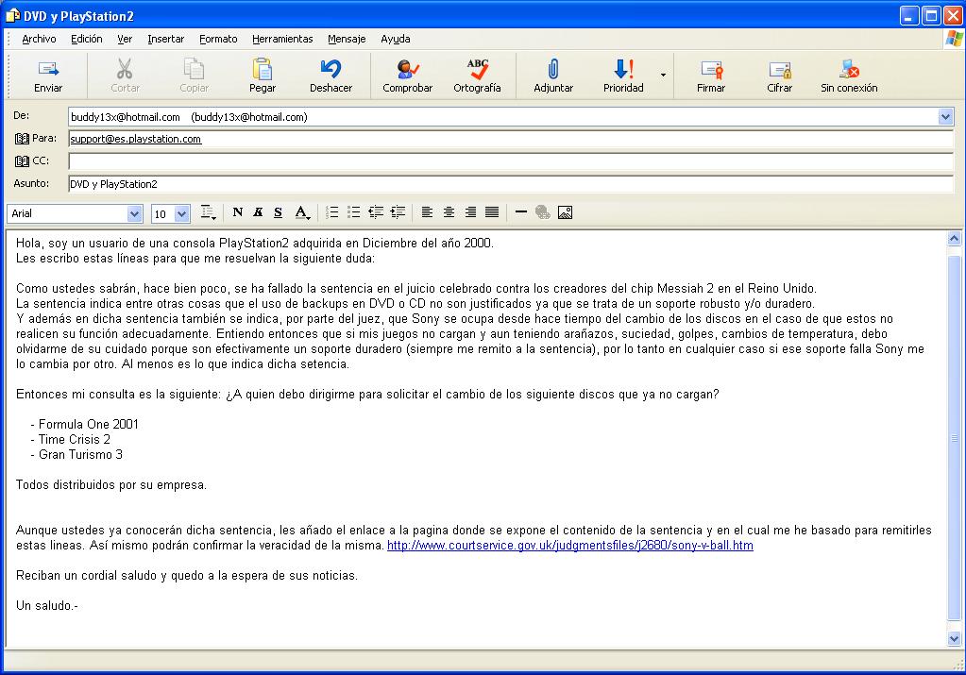This screenshot has width=966, height=675.
Task: Click the line '- Formula One 2001'
Action: [84, 424]
